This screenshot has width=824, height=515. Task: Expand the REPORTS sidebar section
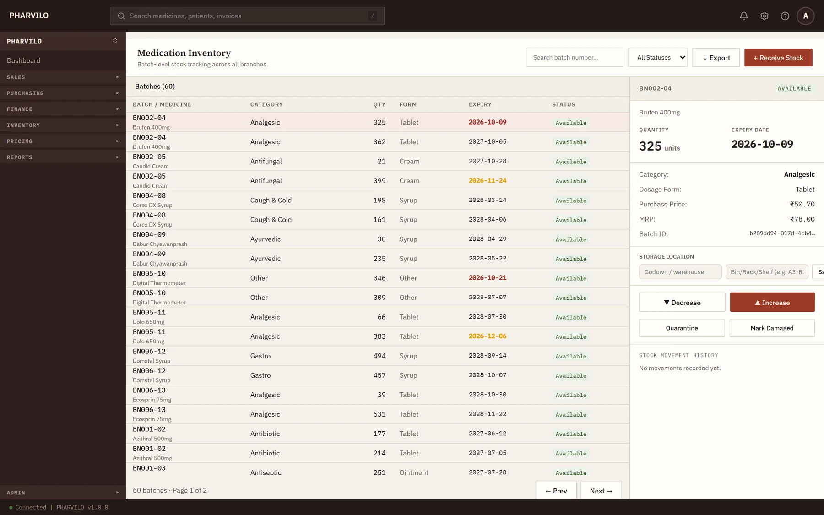point(63,157)
